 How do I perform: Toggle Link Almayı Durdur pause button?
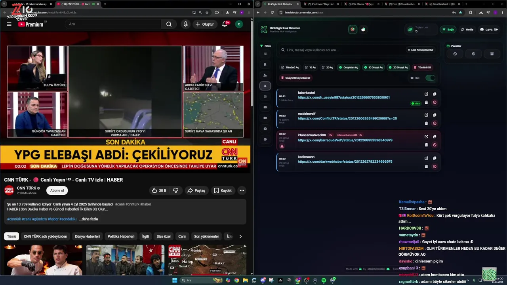tap(421, 50)
